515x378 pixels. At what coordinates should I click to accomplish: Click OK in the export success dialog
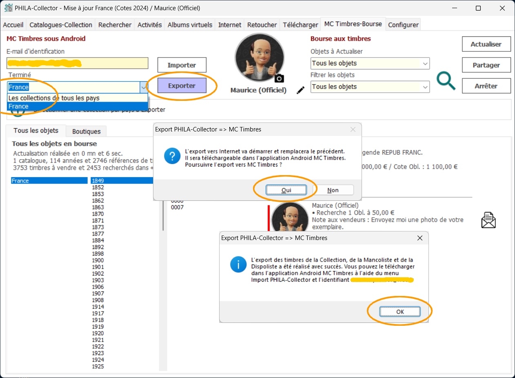[x=400, y=311]
